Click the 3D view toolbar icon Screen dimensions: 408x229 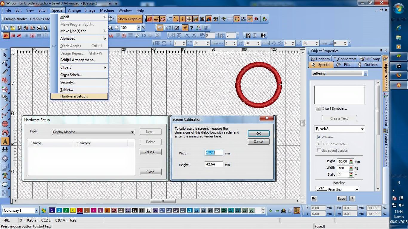[x=144, y=35]
